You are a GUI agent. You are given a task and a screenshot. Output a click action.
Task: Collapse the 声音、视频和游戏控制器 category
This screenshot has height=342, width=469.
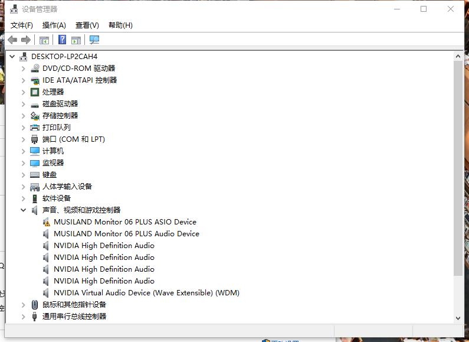click(24, 210)
